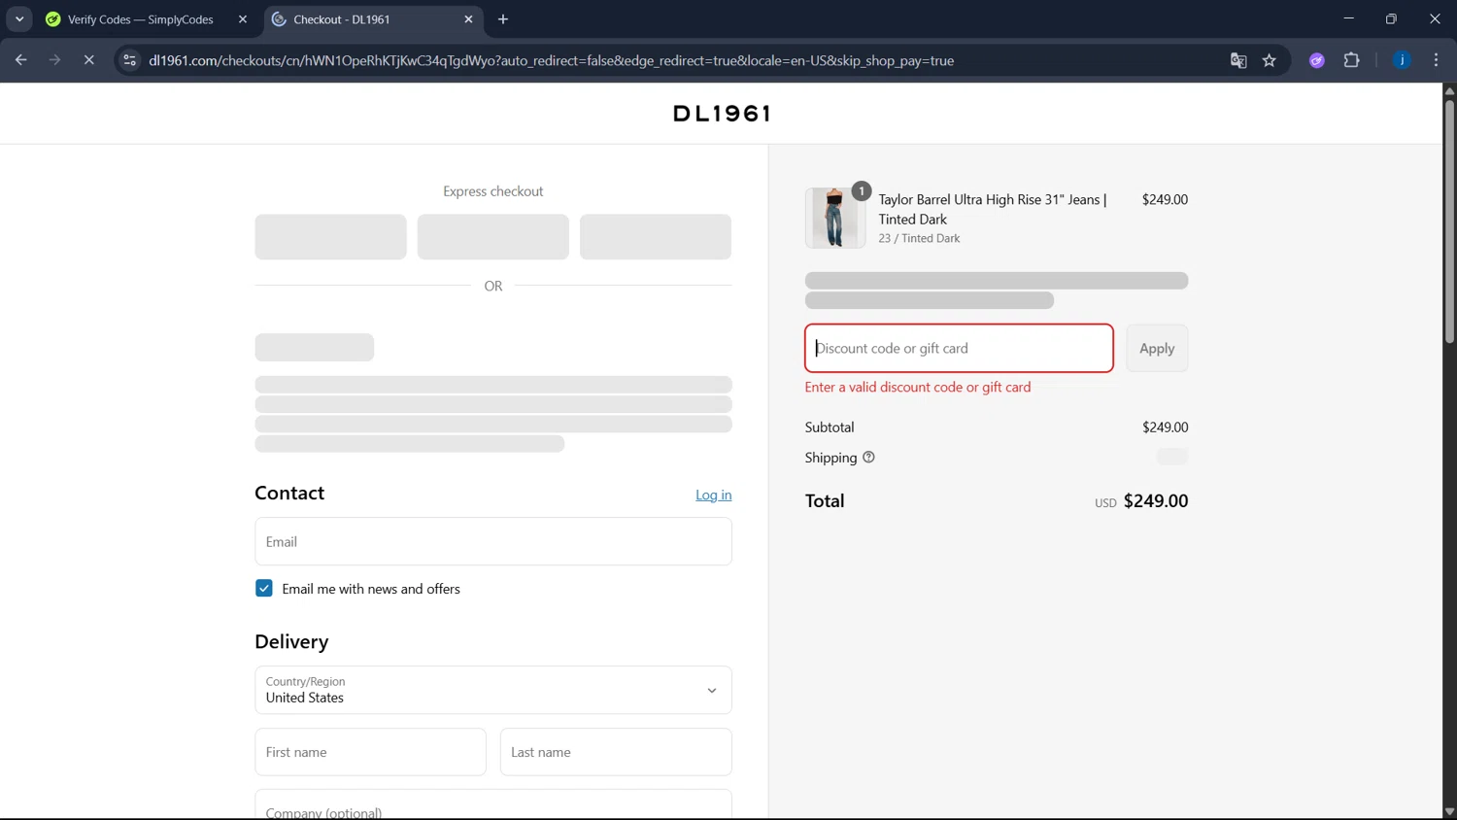Focus the dl1961.com address bar URL
The height and width of the screenshot is (820, 1457).
551,60
